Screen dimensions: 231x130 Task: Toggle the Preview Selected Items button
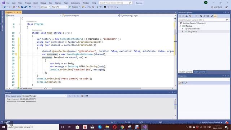(215, 16)
